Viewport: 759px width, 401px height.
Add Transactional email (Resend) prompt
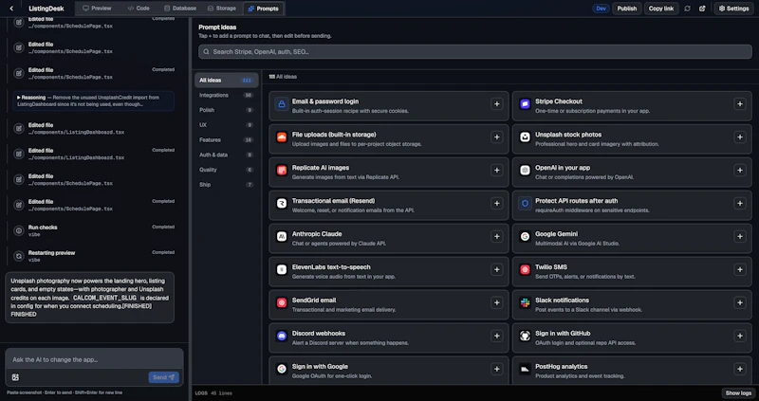pyautogui.click(x=496, y=203)
